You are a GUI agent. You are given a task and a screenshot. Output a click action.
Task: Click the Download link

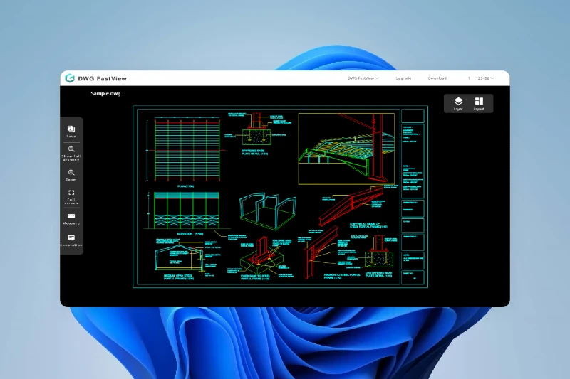437,78
